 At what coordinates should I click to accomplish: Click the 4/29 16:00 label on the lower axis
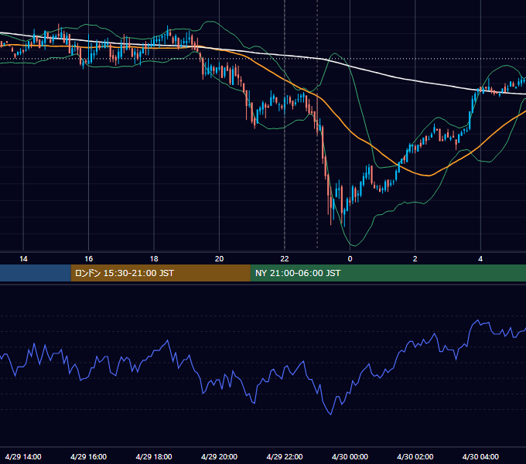click(88, 456)
